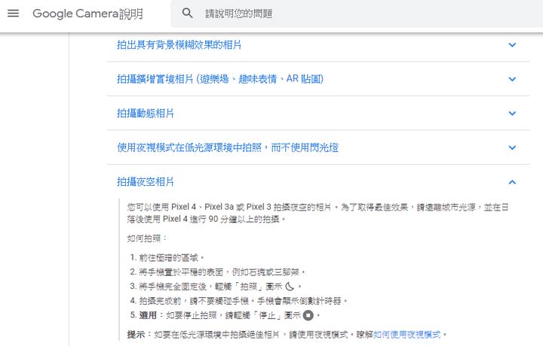The width and height of the screenshot is (543, 346).
Task: Open 如何使用夜視模式 hyperlink
Action: coord(407,334)
